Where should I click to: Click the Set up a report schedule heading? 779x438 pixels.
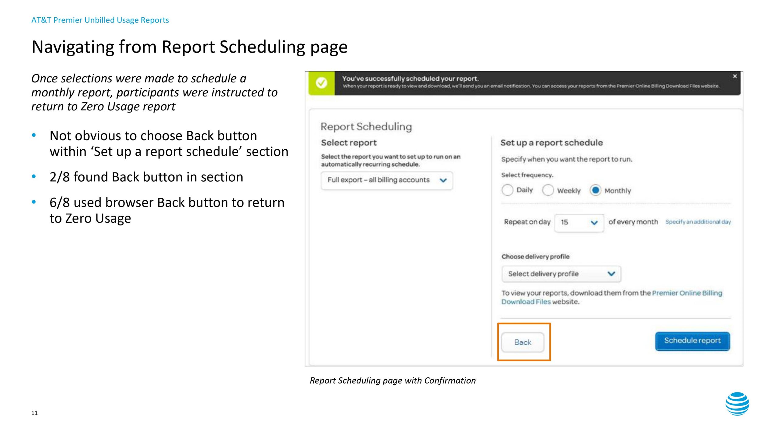[551, 143]
